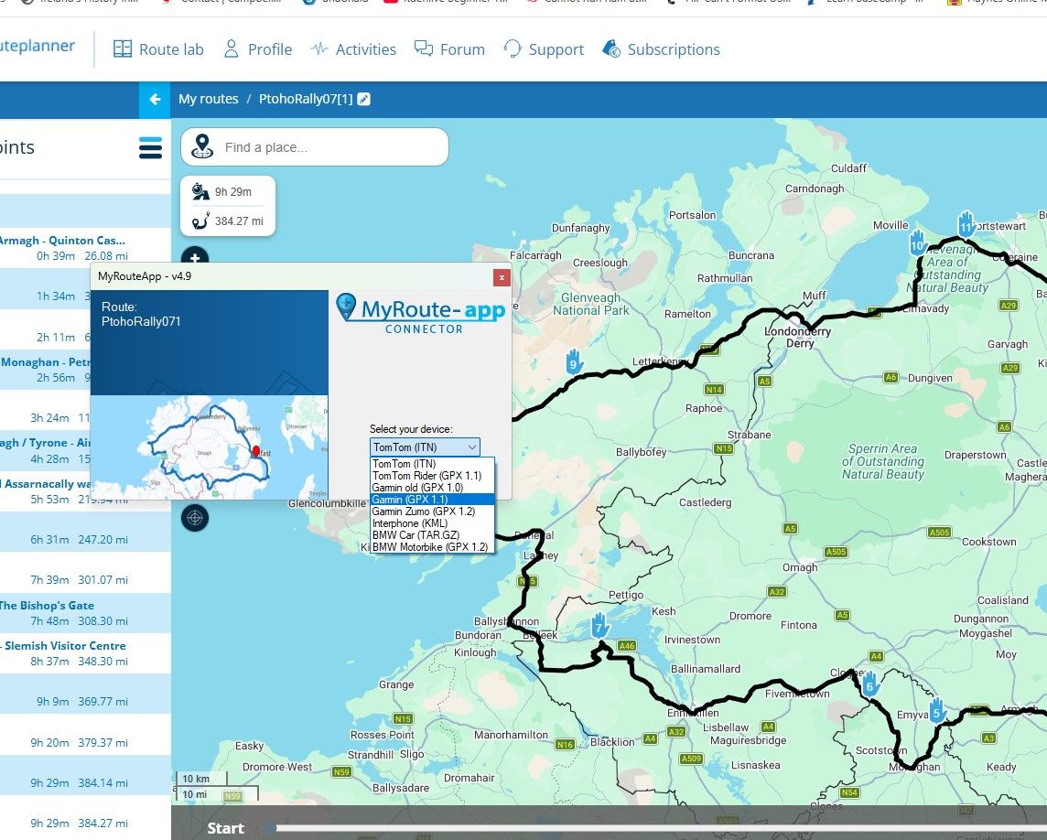Click the back arrow beside My routes
Image resolution: width=1047 pixels, height=840 pixels.
[x=155, y=100]
